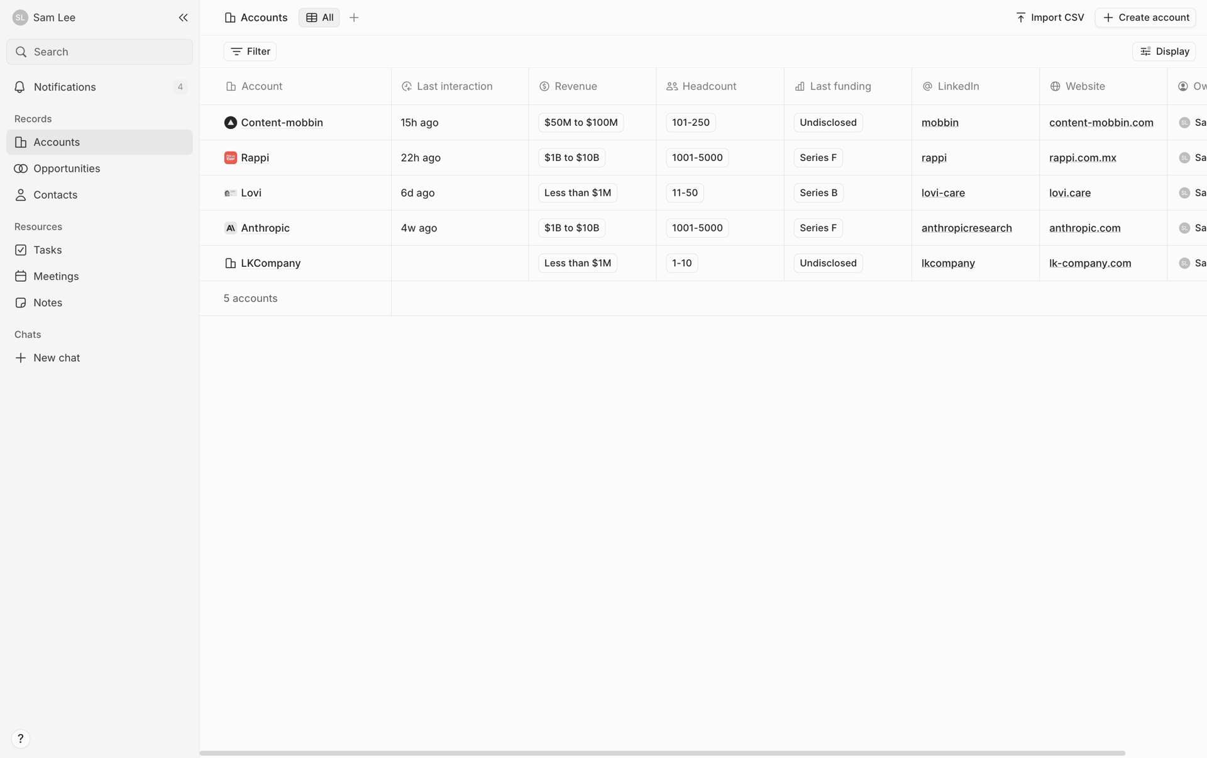Viewport: 1207px width, 758px height.
Task: Click the Anthropic logo icon
Action: (231, 228)
